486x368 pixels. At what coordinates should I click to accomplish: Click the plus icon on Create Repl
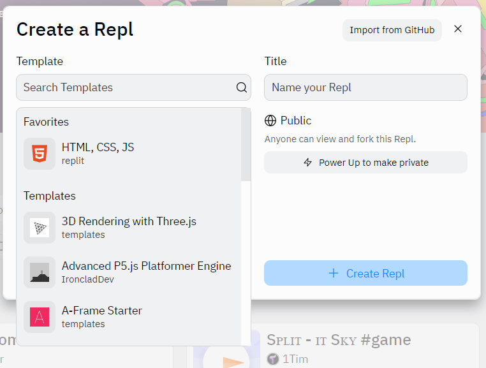coord(333,273)
